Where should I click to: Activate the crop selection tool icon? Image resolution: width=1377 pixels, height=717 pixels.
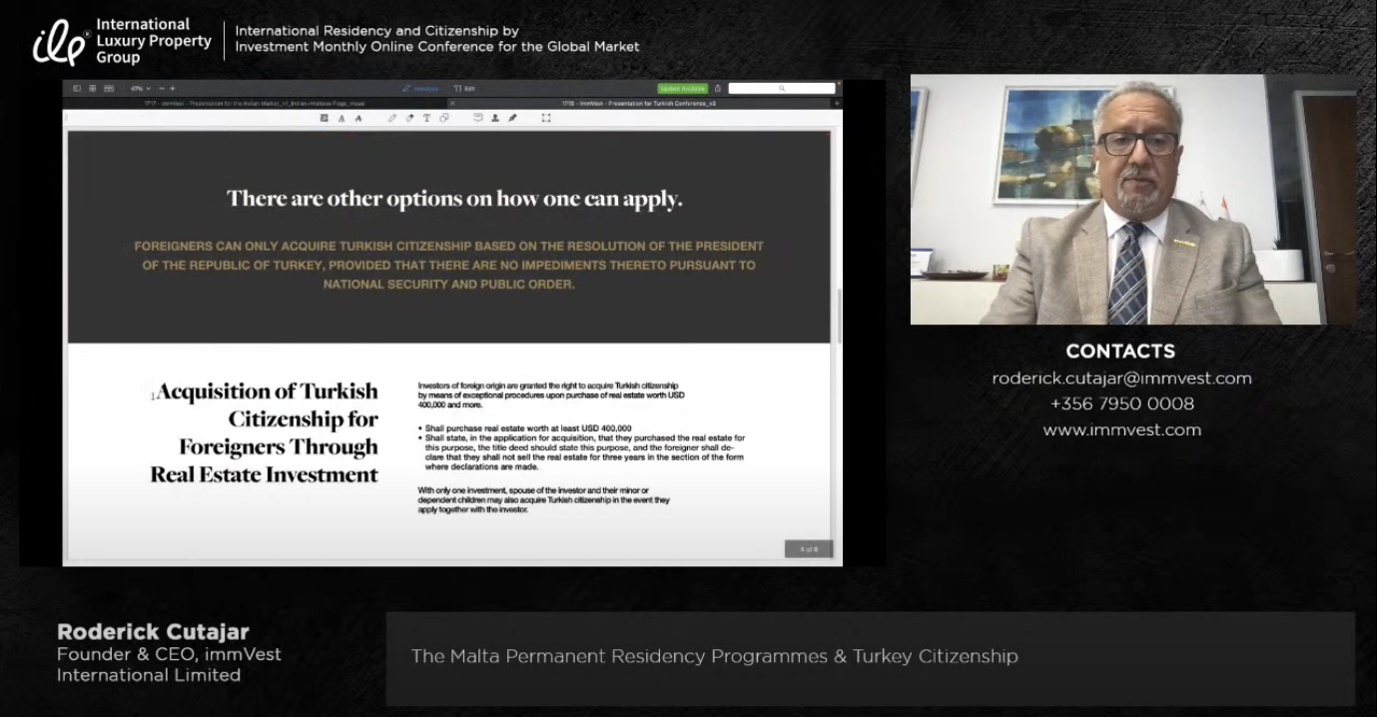click(546, 118)
